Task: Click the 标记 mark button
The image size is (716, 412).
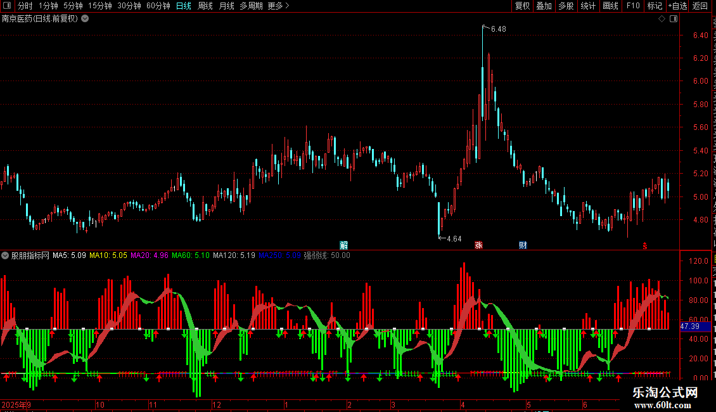Action: pos(655,6)
